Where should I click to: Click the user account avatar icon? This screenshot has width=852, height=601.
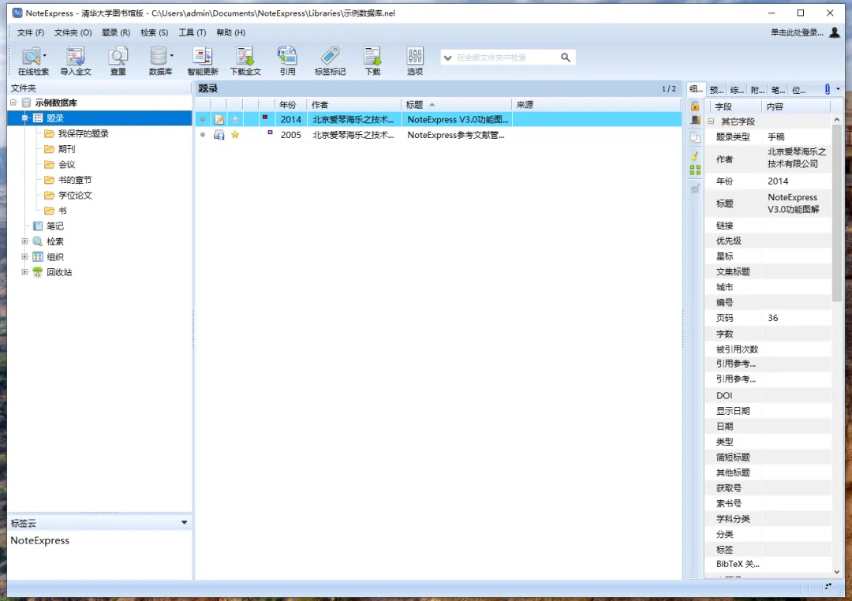tap(835, 32)
